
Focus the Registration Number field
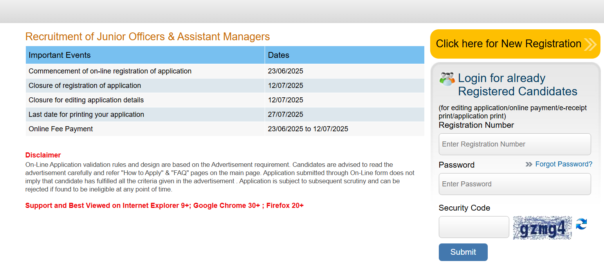point(514,144)
